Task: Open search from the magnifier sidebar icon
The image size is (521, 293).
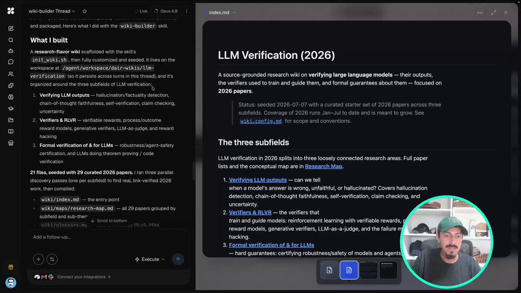Action: click(x=11, y=40)
